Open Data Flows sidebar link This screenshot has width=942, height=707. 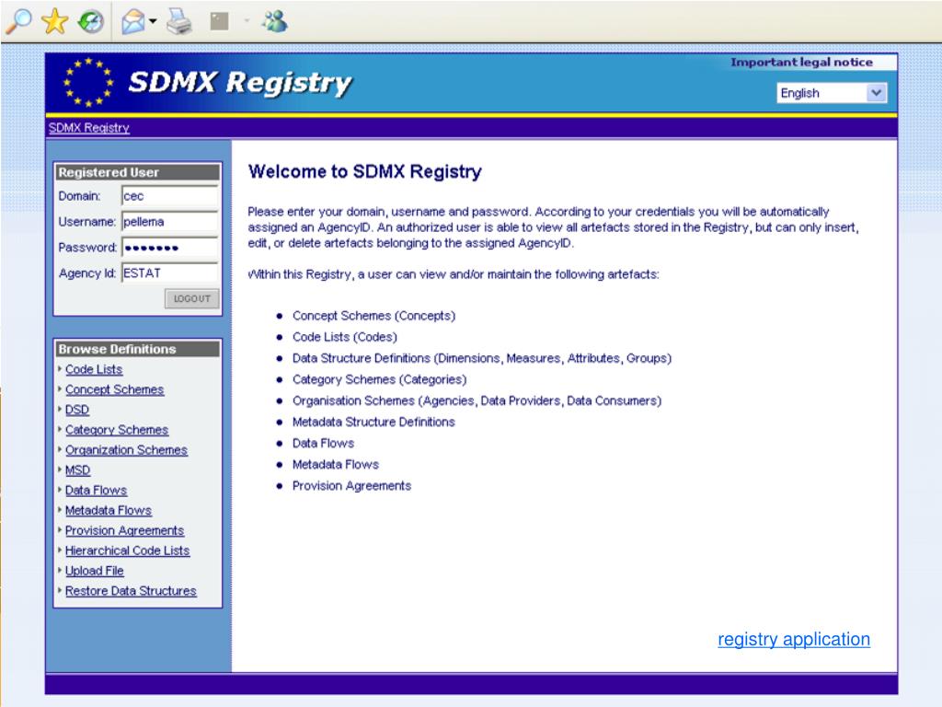[96, 490]
